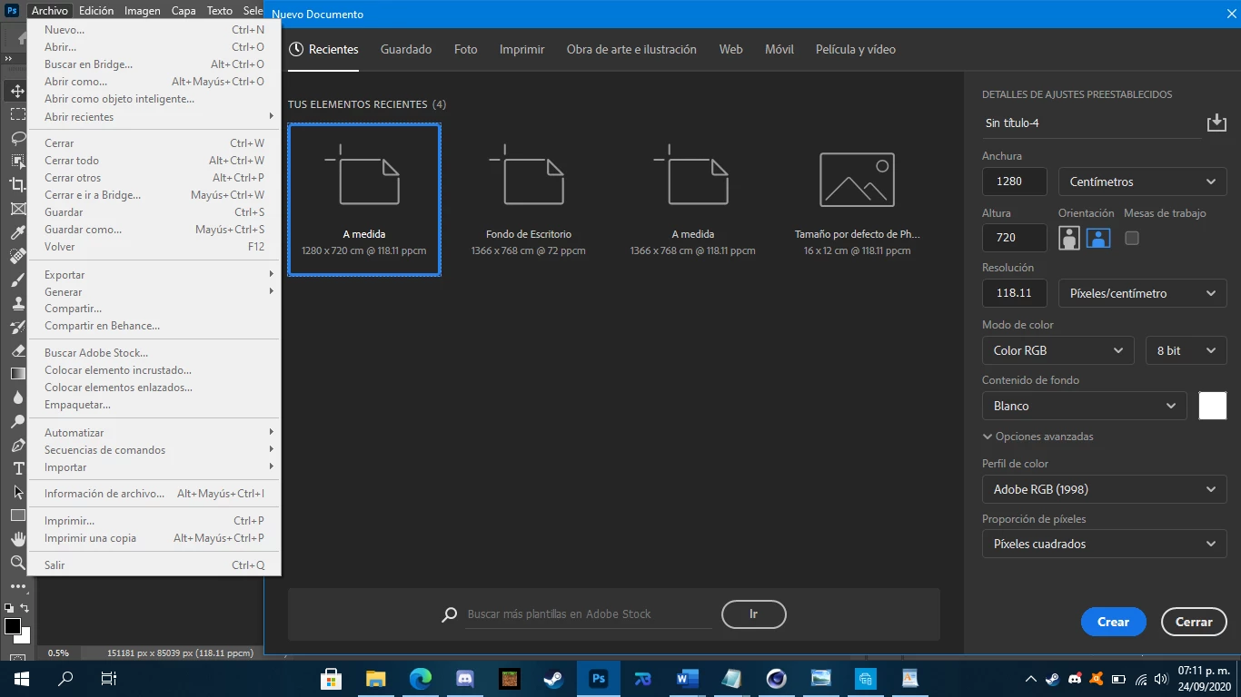1241x697 pixels.
Task: Click the Cerrar button in the dialog
Action: [x=1194, y=622]
